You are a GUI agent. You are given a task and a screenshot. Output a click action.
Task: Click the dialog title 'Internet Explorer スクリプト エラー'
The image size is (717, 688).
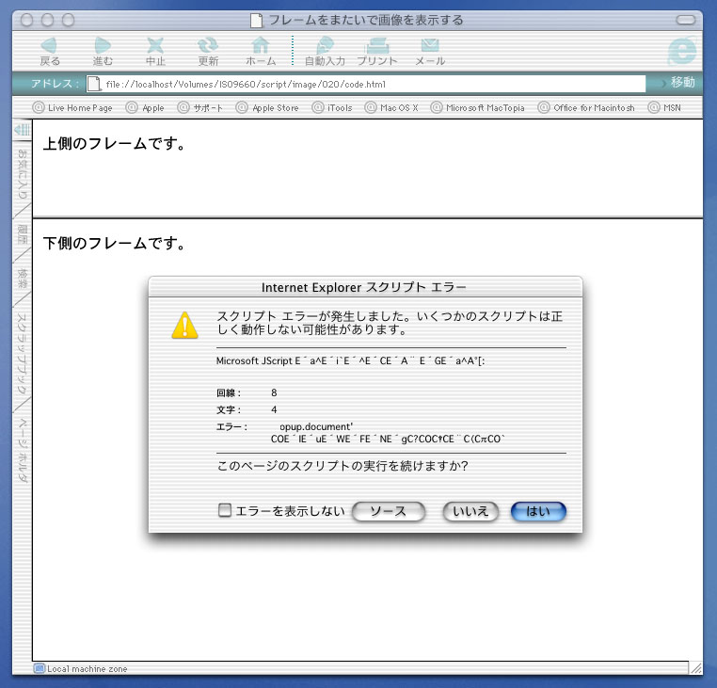point(363,287)
